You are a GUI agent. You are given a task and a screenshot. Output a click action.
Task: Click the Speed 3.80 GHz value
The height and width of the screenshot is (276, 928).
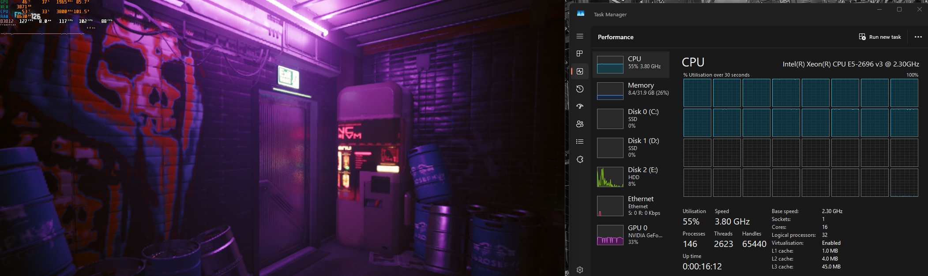tap(732, 221)
